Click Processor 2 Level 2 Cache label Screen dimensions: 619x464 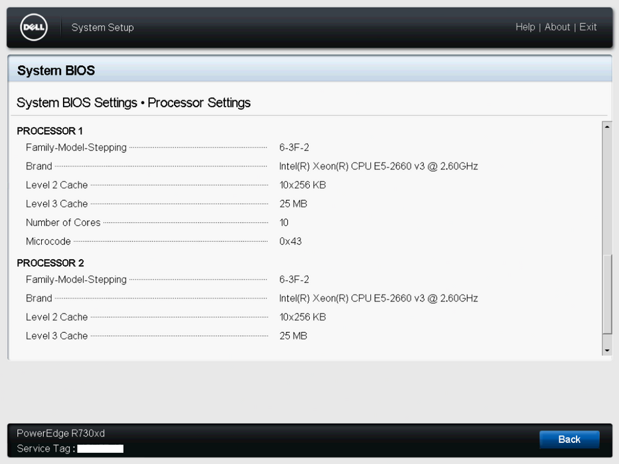(57, 318)
